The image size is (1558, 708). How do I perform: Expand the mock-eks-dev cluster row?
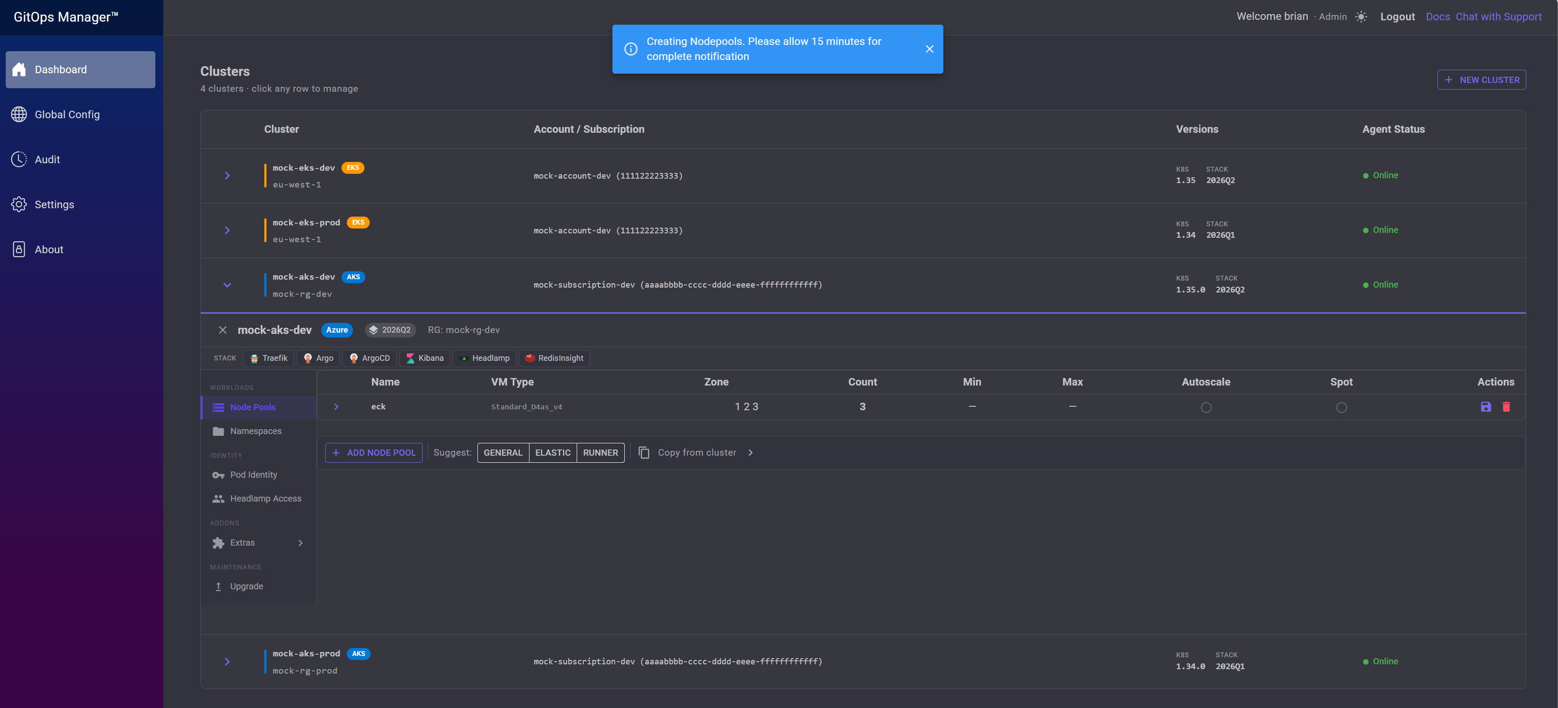click(227, 176)
